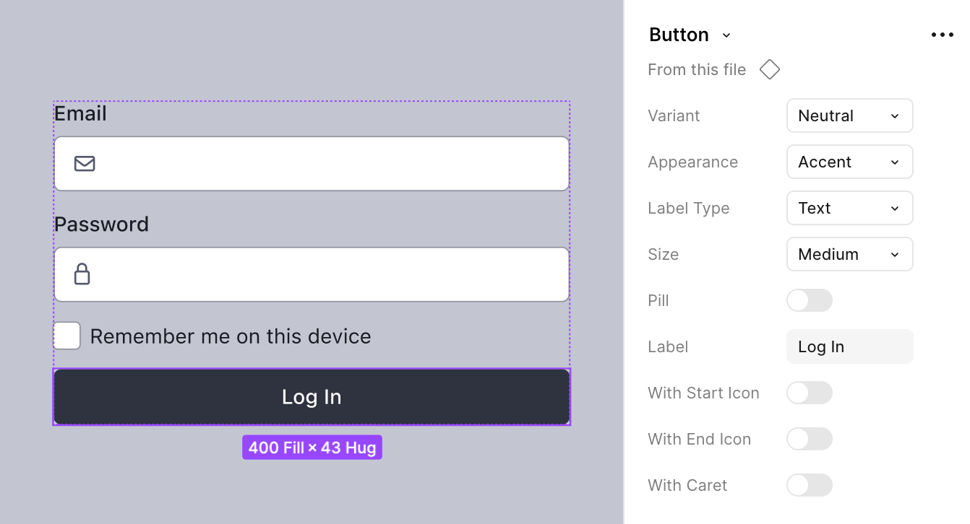Viewport: 970px width, 524px height.
Task: Click the envelope icon in Email field
Action: tap(85, 164)
